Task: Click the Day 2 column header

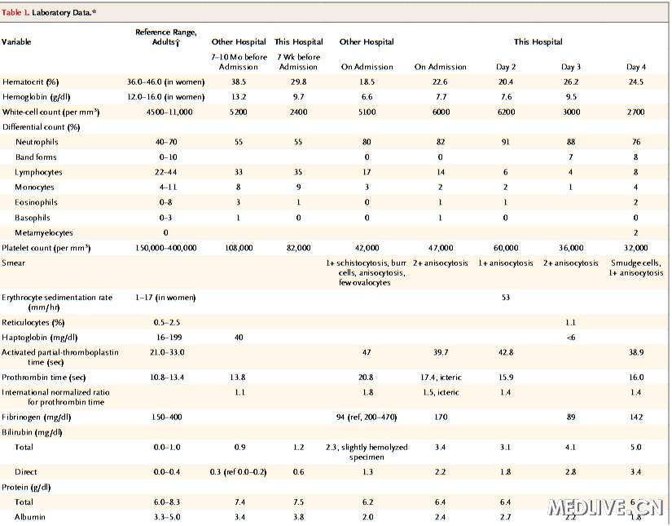Action: click(x=505, y=67)
